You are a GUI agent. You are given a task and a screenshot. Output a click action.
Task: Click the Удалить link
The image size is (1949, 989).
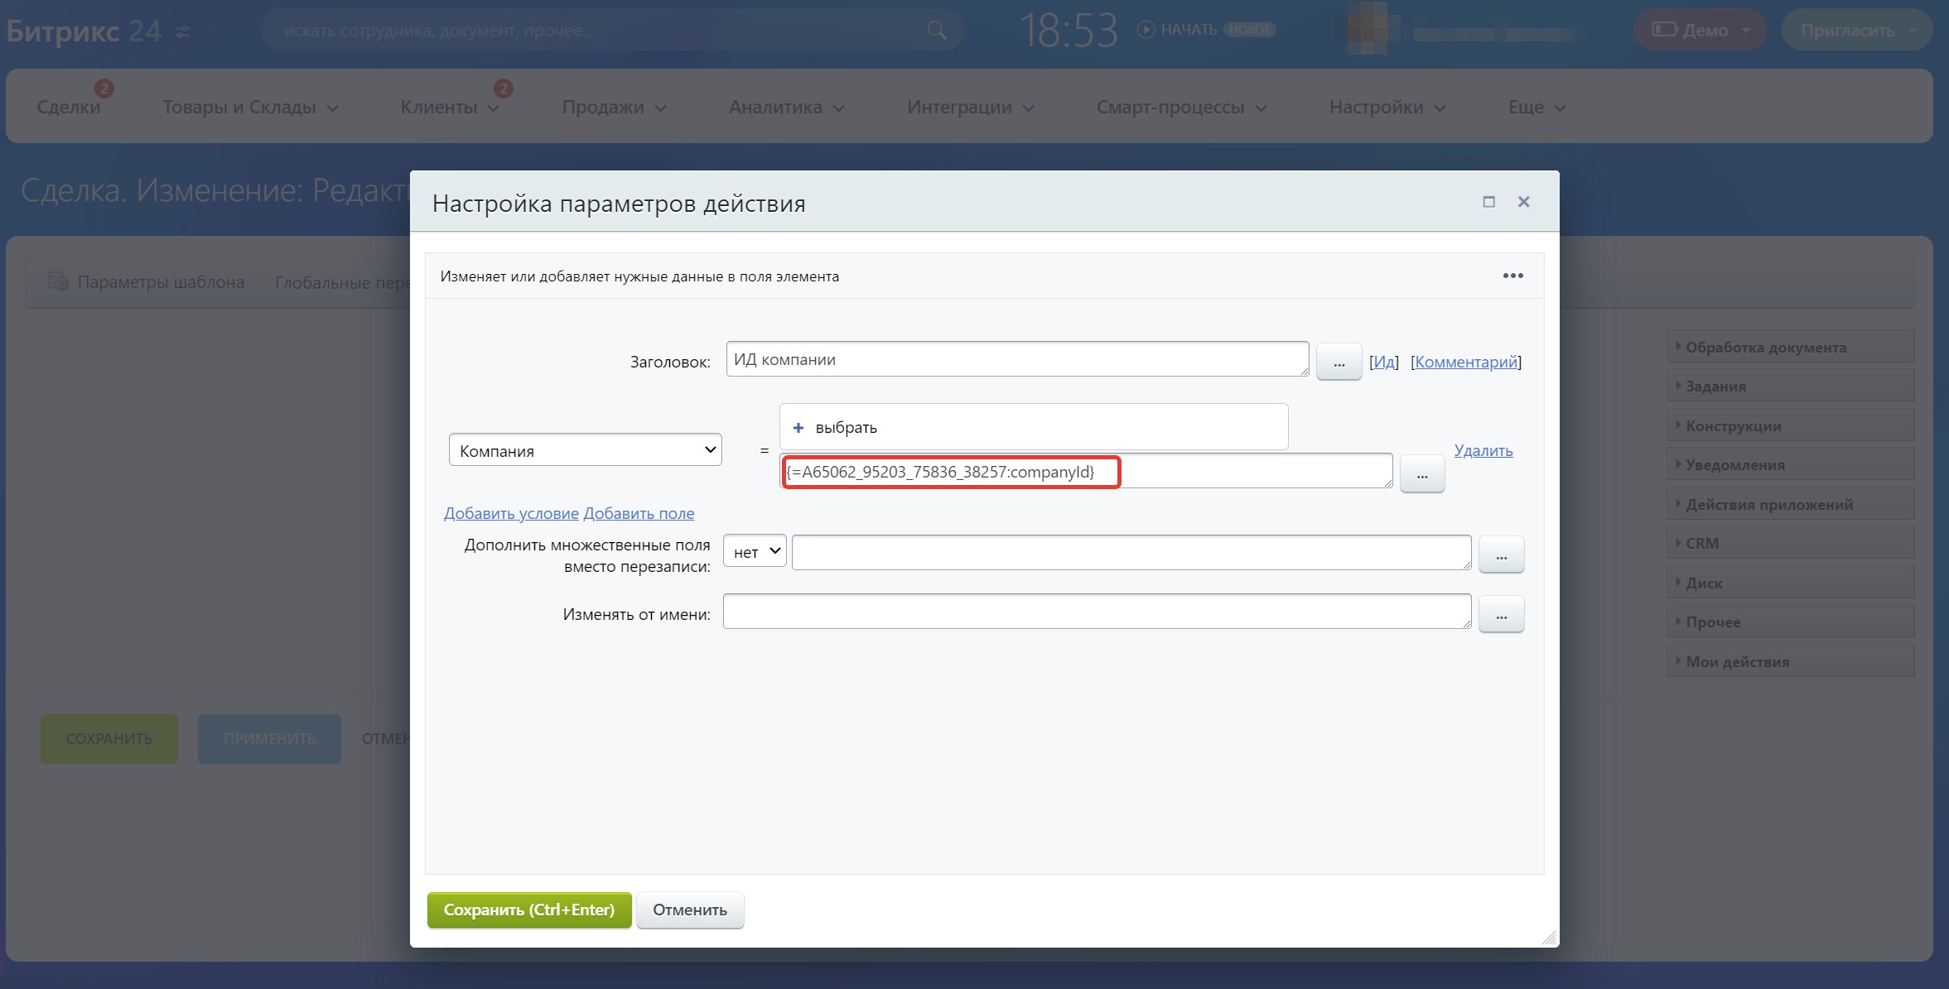(1483, 450)
